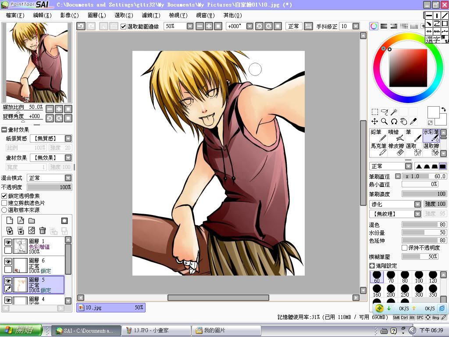Choose the 橡皮擦 eraser tool
This screenshot has width=449, height=337.
396,149
